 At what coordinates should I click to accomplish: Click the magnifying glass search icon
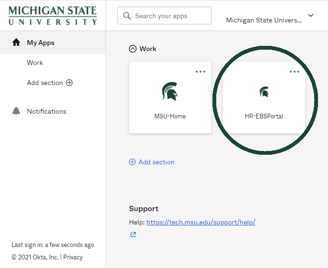pyautogui.click(x=127, y=16)
